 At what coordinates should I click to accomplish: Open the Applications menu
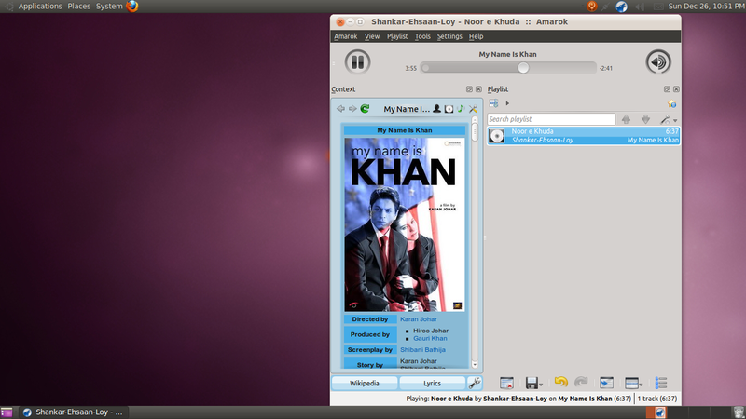tap(40, 7)
